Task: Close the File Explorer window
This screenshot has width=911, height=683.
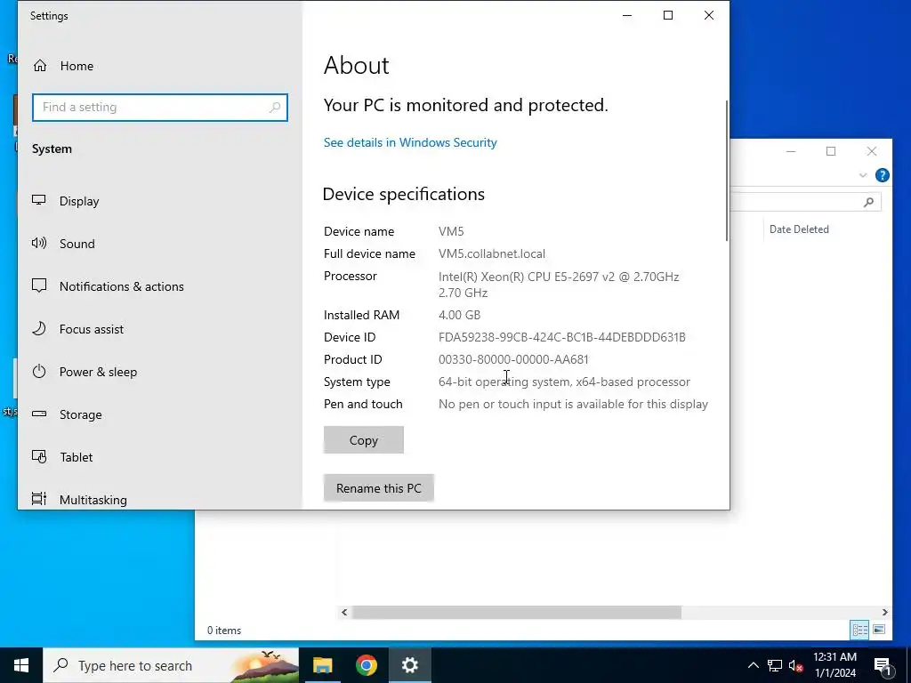Action: click(872, 151)
